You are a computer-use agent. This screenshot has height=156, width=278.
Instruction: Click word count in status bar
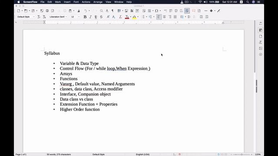click(x=59, y=154)
